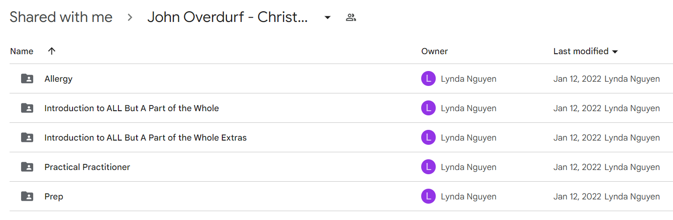
Task: Click the breadcrumb chevron after Shared with me
Action: (x=130, y=18)
